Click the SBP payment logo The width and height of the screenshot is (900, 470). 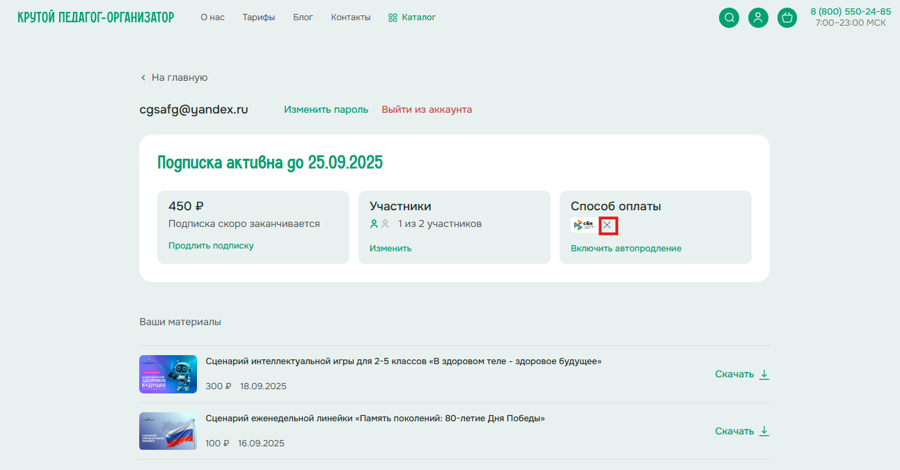coord(583,225)
